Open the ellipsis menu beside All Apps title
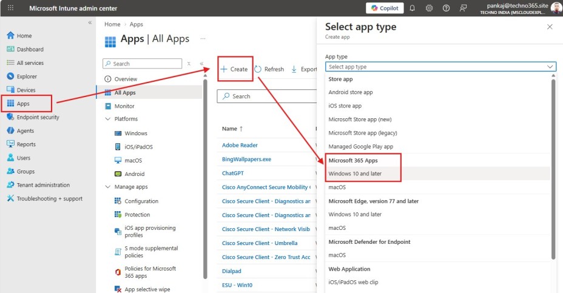This screenshot has height=293, width=563. [203, 38]
